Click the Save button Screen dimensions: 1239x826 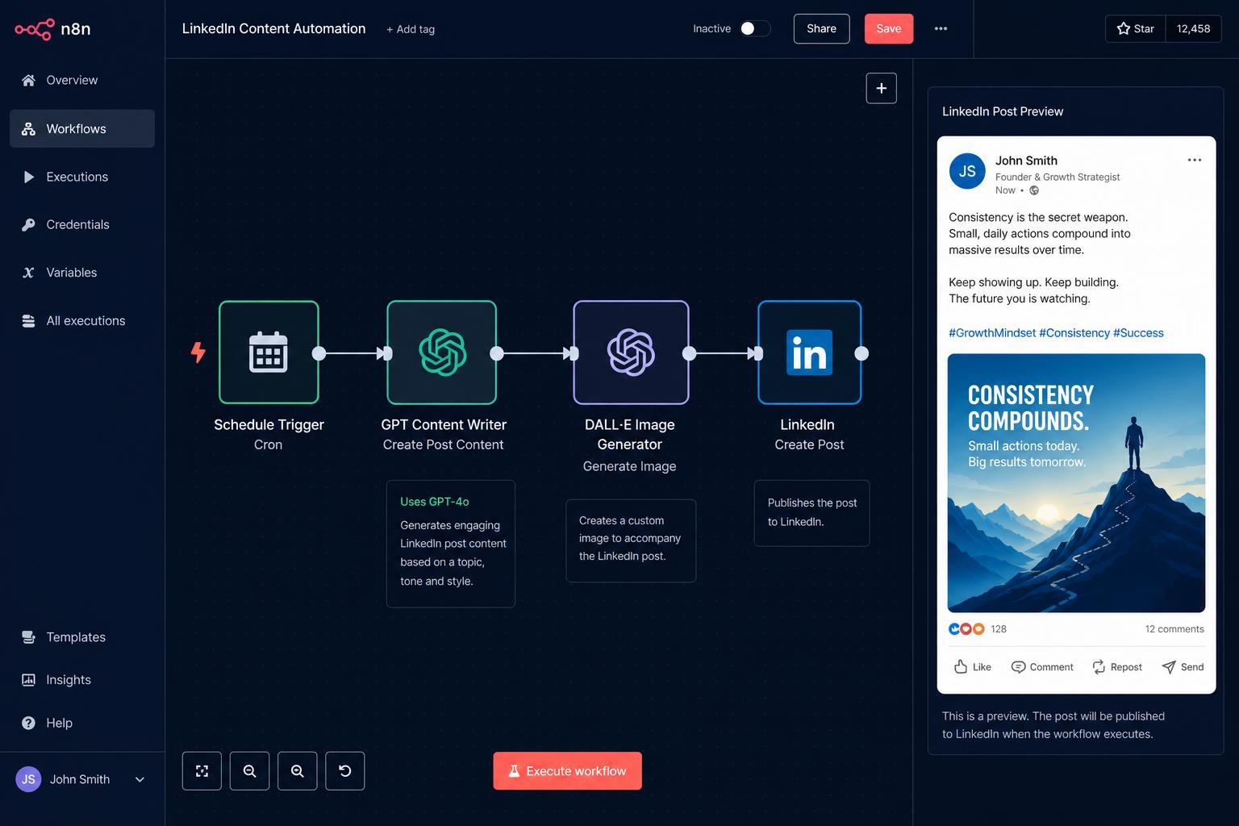coord(889,29)
